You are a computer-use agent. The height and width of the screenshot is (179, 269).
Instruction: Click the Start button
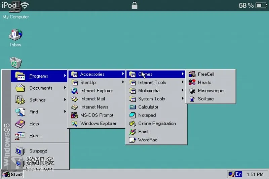pyautogui.click(x=12, y=174)
